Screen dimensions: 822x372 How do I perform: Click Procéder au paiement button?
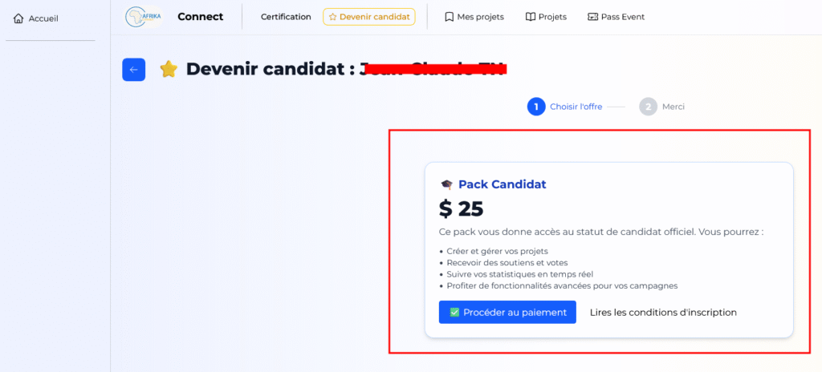tap(507, 312)
